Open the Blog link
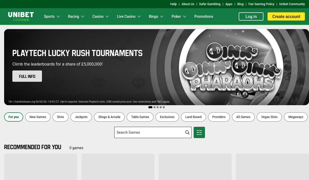 point(241,4)
